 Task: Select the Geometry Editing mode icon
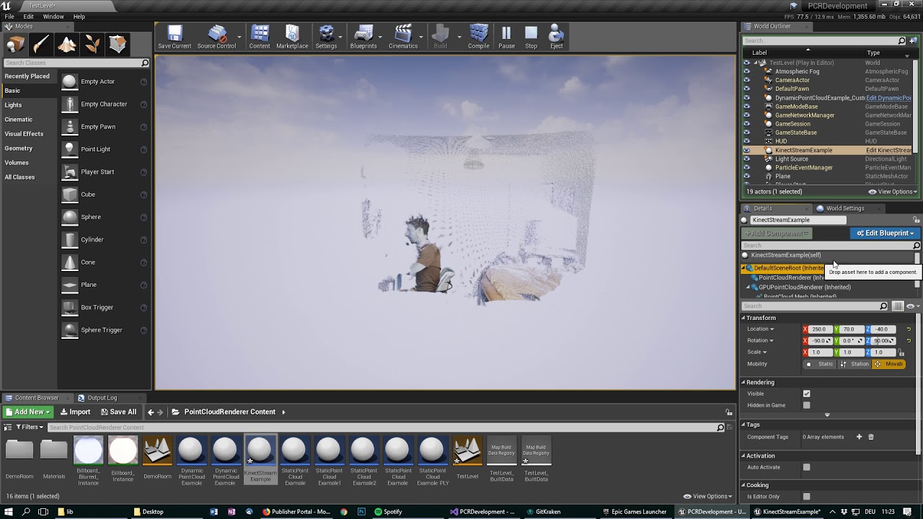(x=118, y=45)
